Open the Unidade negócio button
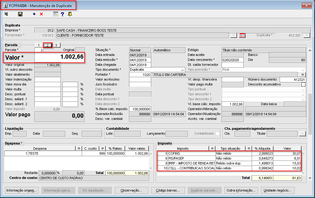 (x=278, y=190)
